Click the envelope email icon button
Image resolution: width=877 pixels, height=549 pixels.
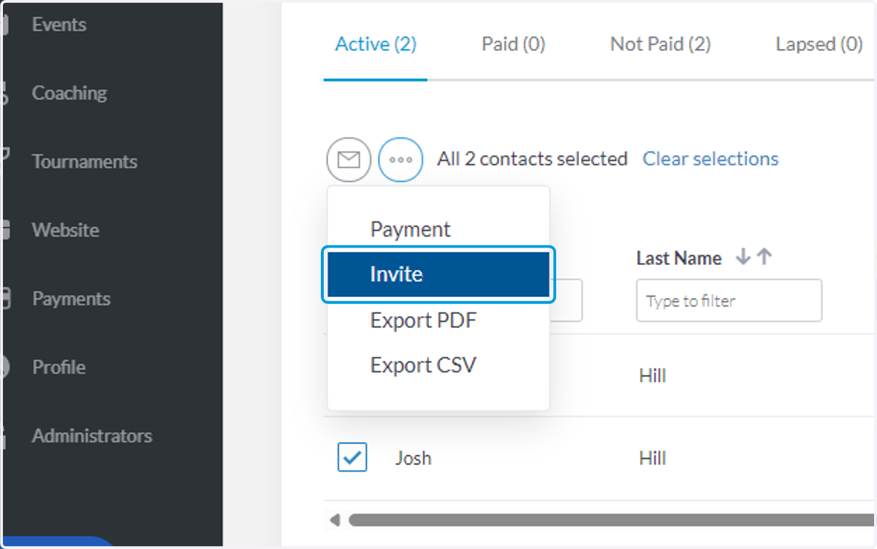coord(349,159)
